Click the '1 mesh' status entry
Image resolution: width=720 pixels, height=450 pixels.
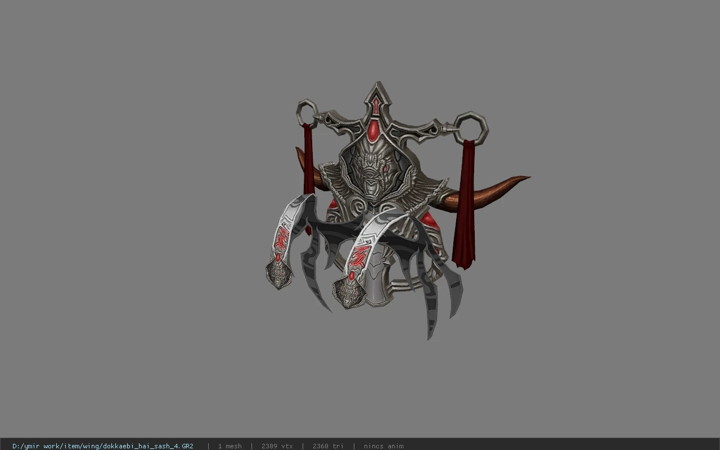pyautogui.click(x=230, y=446)
